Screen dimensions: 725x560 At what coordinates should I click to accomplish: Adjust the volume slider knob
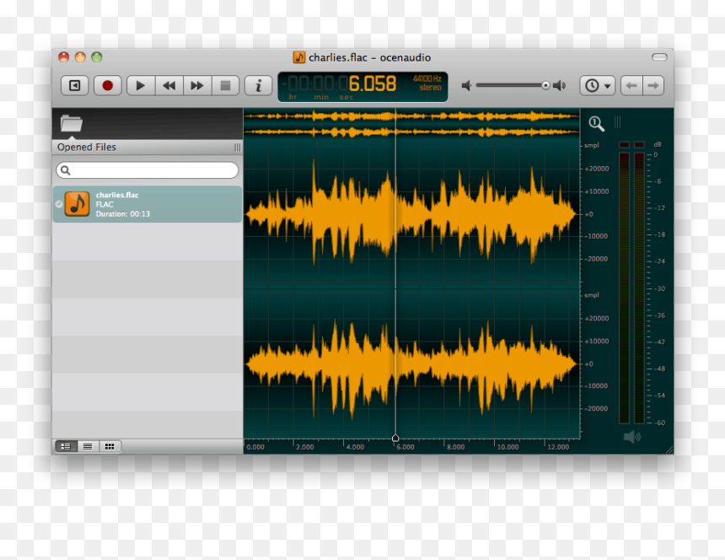[x=545, y=85]
